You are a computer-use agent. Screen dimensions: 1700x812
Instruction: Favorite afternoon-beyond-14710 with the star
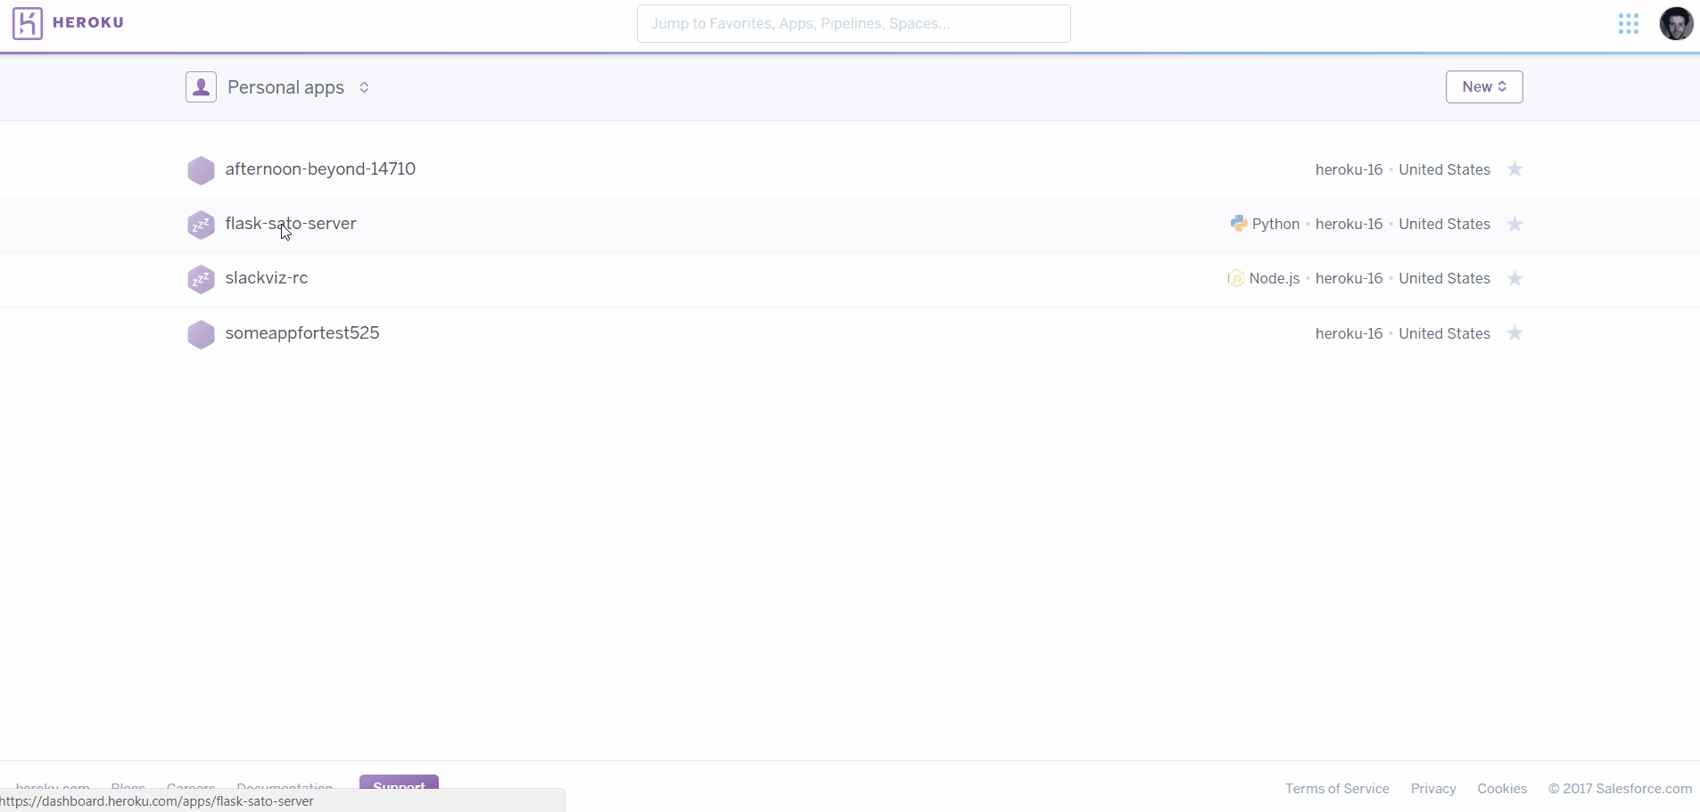[1514, 169]
